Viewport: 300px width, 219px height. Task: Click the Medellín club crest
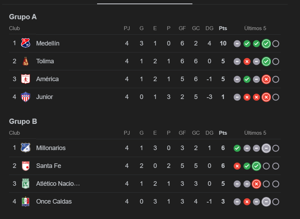tap(26, 43)
